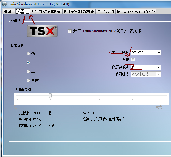Click the title bar application icon
The height and width of the screenshot is (157, 171).
[4, 4]
